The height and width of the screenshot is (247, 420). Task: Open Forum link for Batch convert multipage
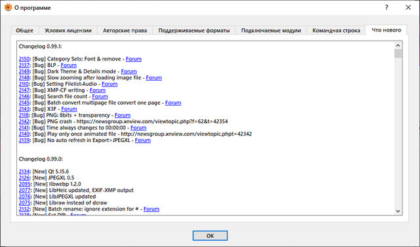tap(173, 103)
